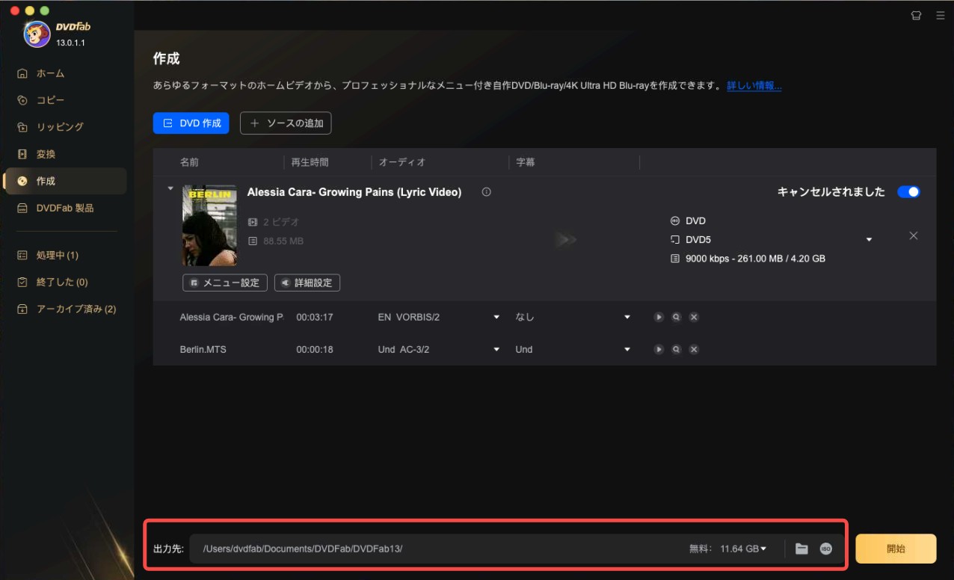The image size is (954, 580).
Task: Open the skin theme icon in title bar
Action: [x=916, y=15]
